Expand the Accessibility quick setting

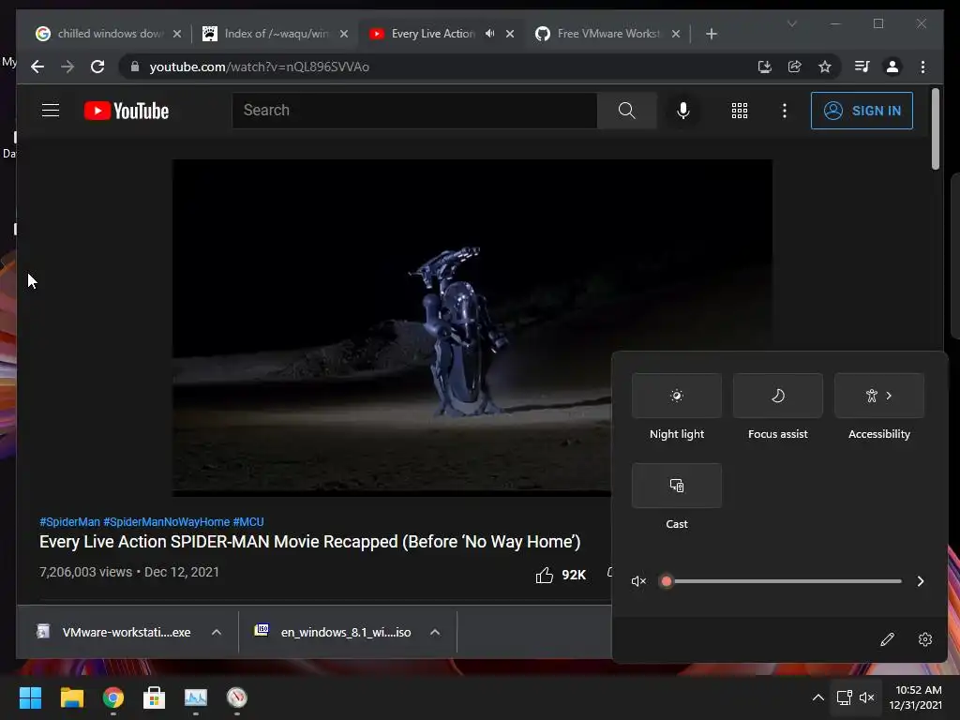tap(879, 396)
